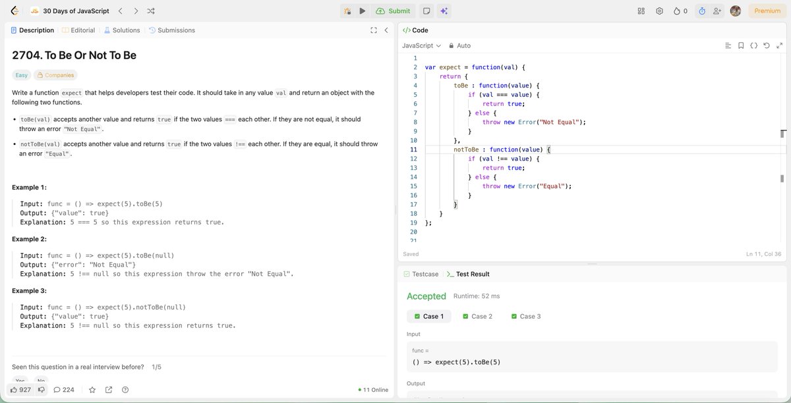Open the 224 comments
This screenshot has height=403, width=791.
(64, 390)
